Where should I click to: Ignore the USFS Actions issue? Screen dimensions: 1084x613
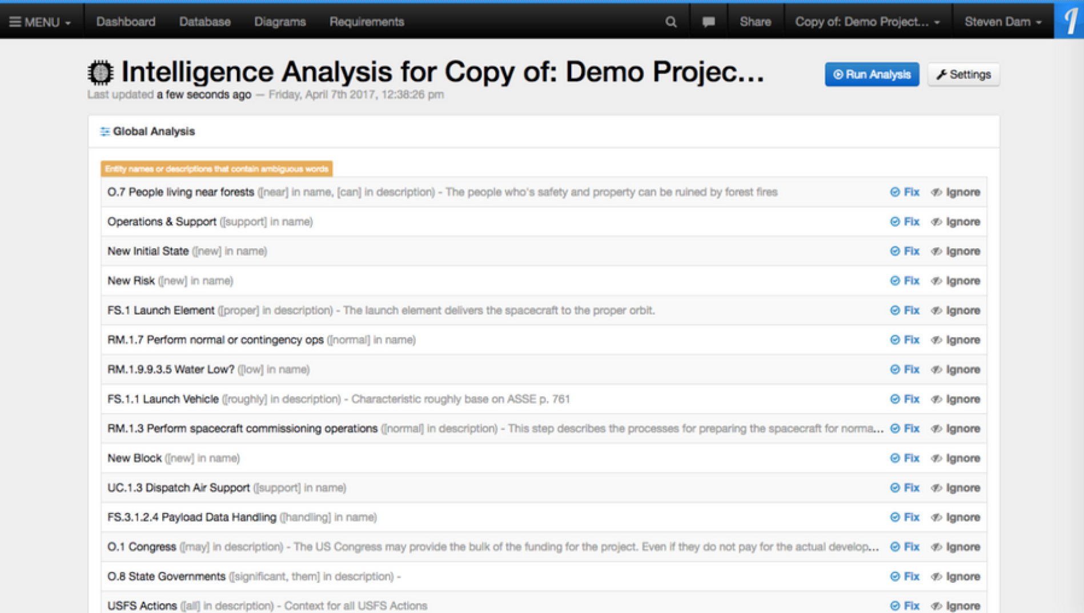click(x=955, y=606)
